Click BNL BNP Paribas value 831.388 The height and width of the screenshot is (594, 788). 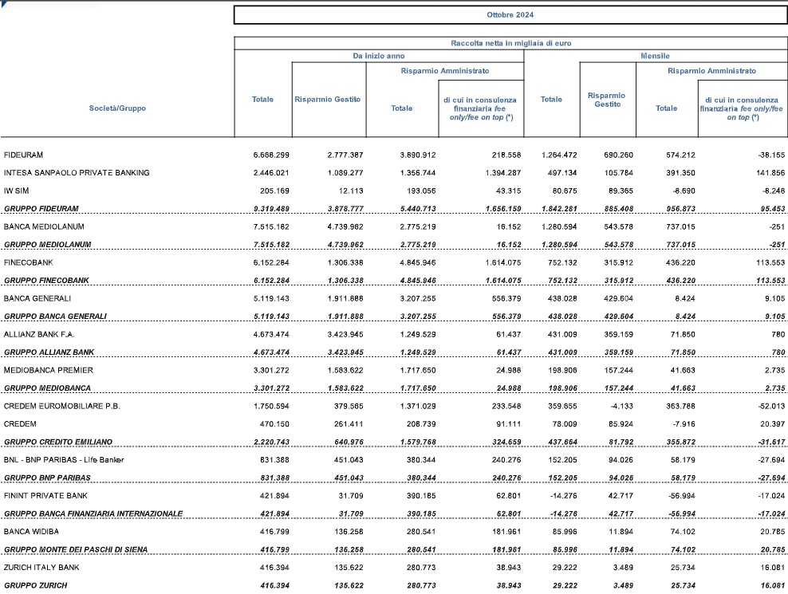(275, 460)
